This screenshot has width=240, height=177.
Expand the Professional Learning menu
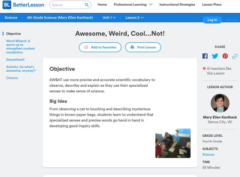click(x=133, y=5)
